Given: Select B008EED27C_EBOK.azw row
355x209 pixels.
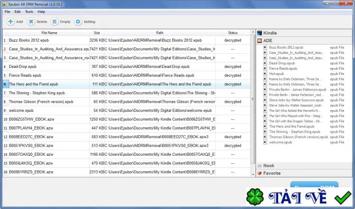Looking at the screenshot, I should (x=126, y=137).
